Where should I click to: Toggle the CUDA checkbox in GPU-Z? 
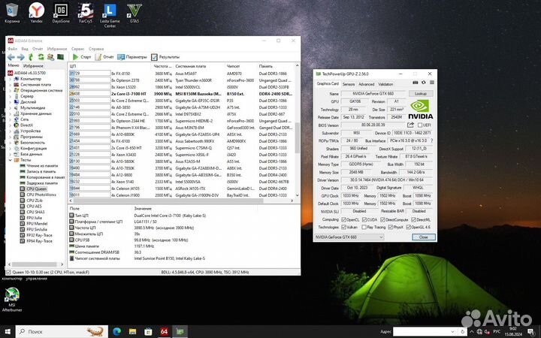click(364, 219)
